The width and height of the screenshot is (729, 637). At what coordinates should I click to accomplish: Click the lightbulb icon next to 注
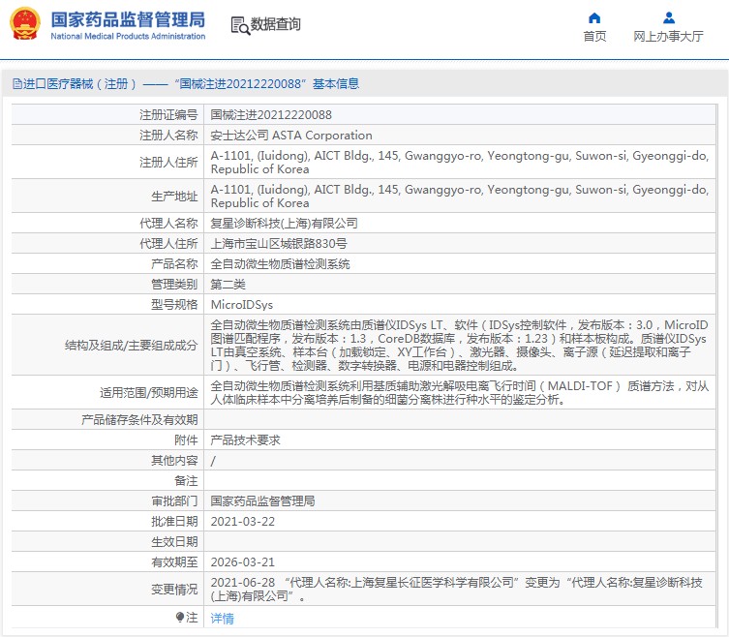click(x=180, y=617)
